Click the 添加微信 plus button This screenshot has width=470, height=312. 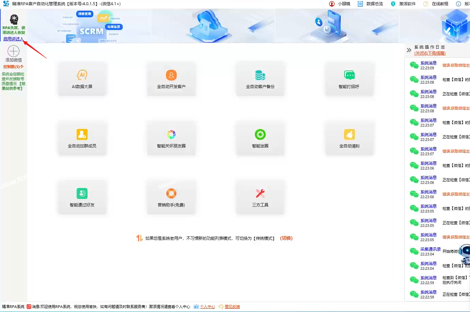pos(14,51)
